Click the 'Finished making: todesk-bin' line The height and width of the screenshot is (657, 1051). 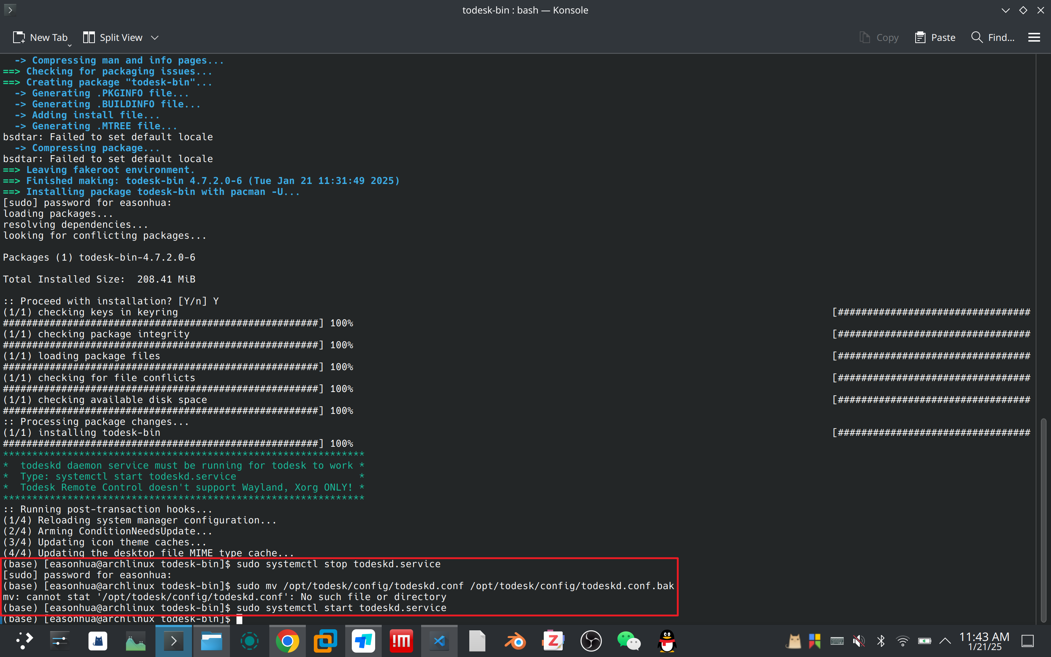[201, 181]
